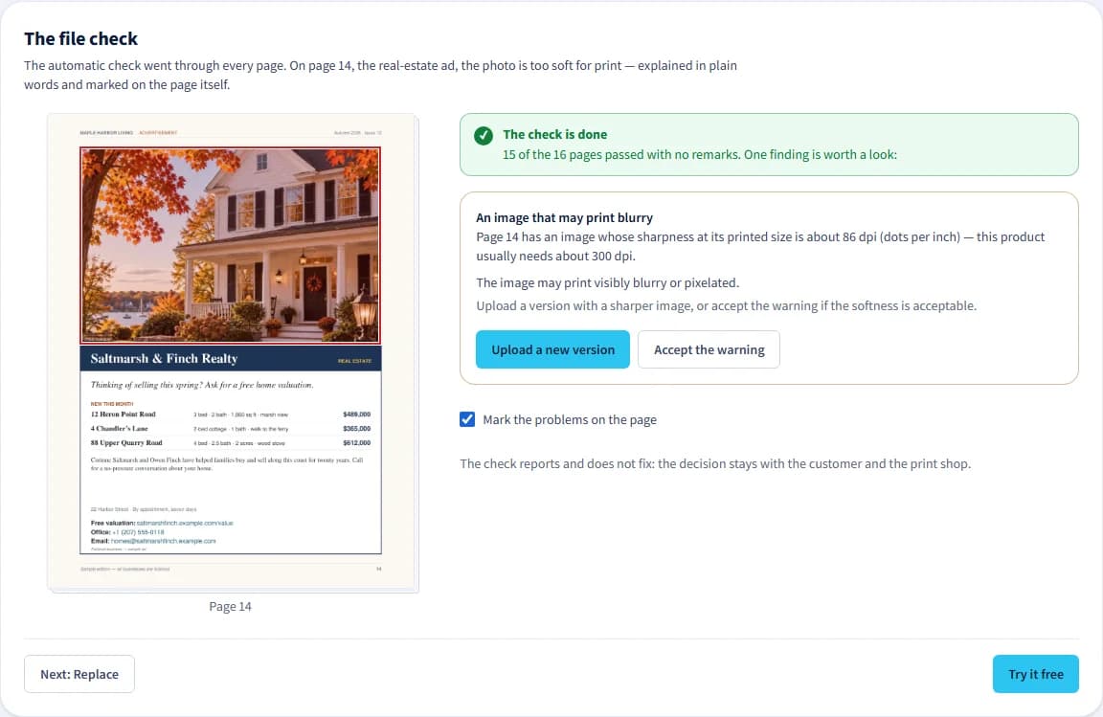Click the "88 Upper Quarry Road" listing row
1103x717 pixels.
[230, 442]
